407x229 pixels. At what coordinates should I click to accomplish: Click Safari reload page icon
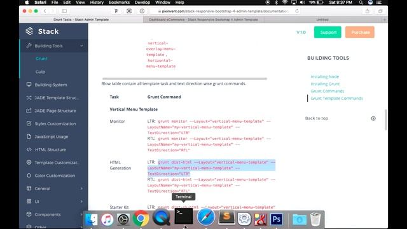coord(297,11)
